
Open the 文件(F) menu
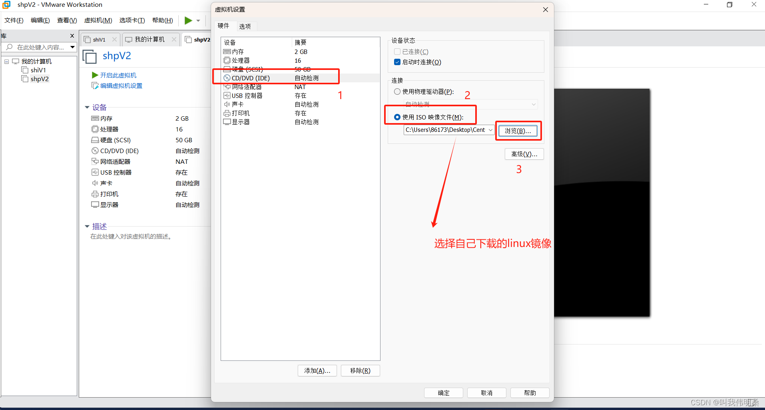[14, 20]
